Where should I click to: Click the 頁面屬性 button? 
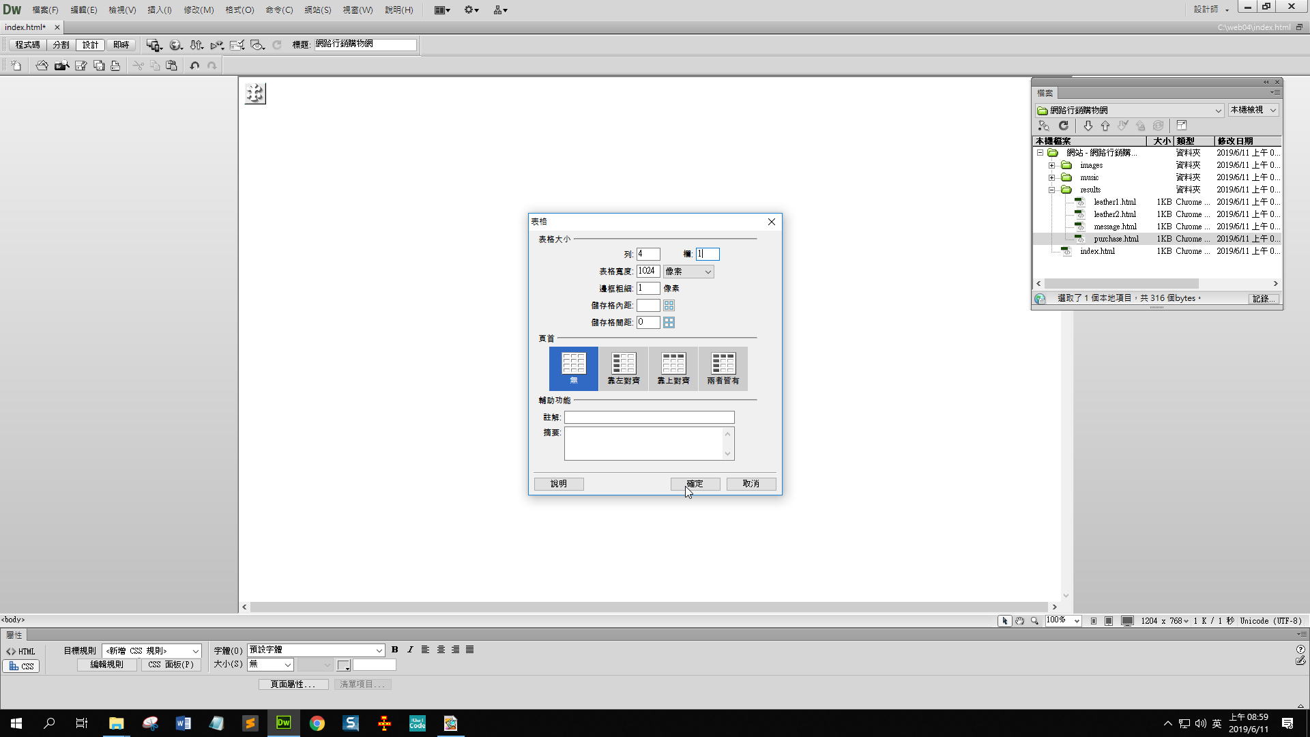tap(293, 684)
